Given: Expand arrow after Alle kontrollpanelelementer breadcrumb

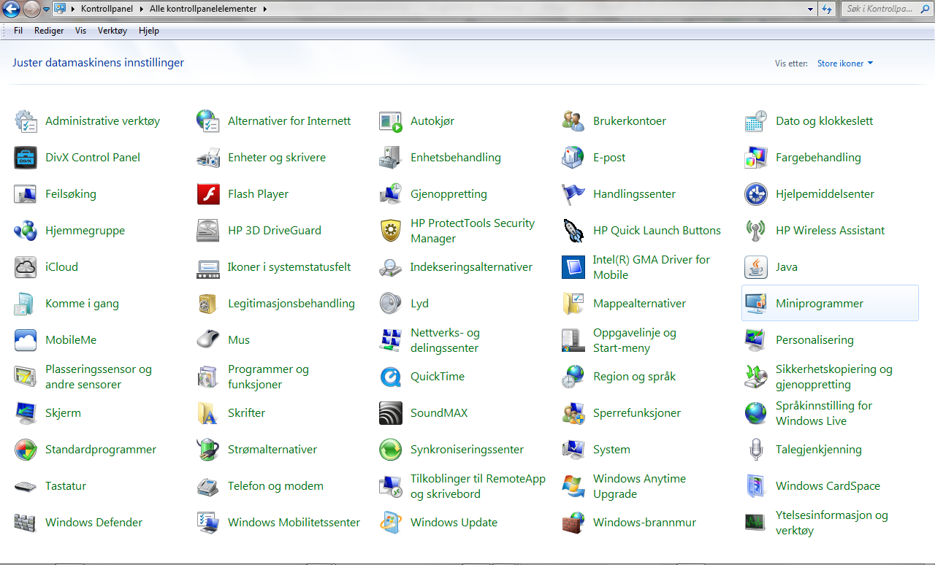Looking at the screenshot, I should (x=264, y=9).
